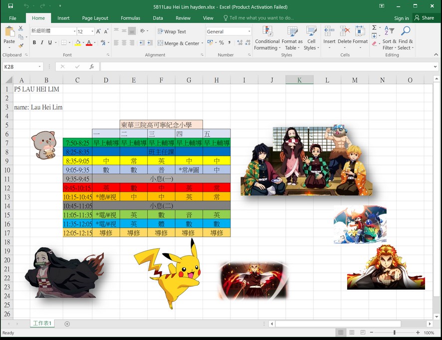This screenshot has width=442, height=340.
Task: Open the Fill Color bucket swatch
Action: point(78,42)
